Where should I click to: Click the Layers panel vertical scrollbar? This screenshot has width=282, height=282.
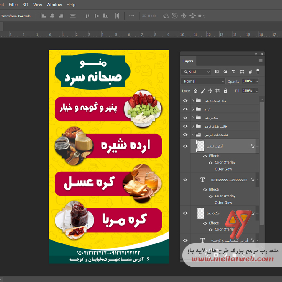pos(262,163)
